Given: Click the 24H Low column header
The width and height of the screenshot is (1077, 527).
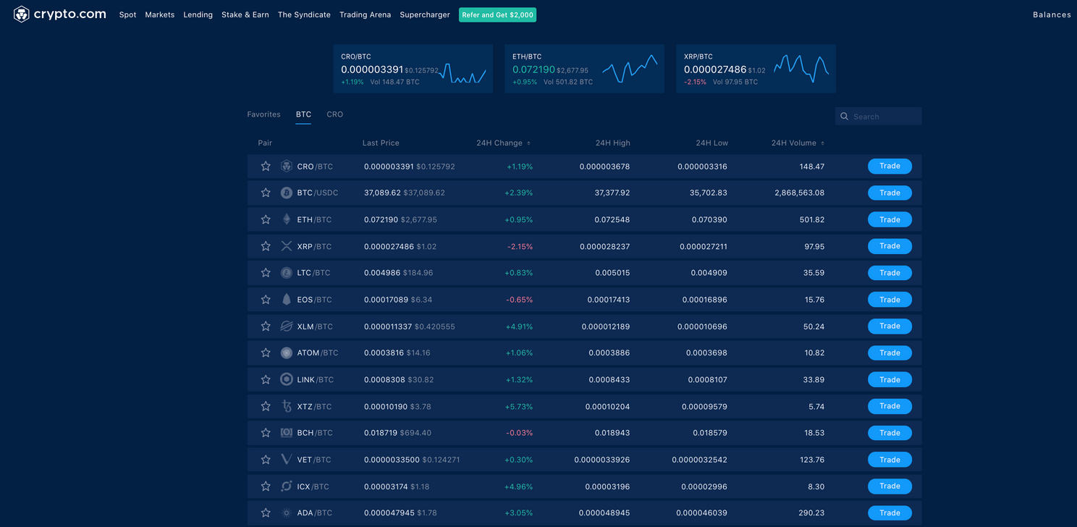Looking at the screenshot, I should point(712,143).
